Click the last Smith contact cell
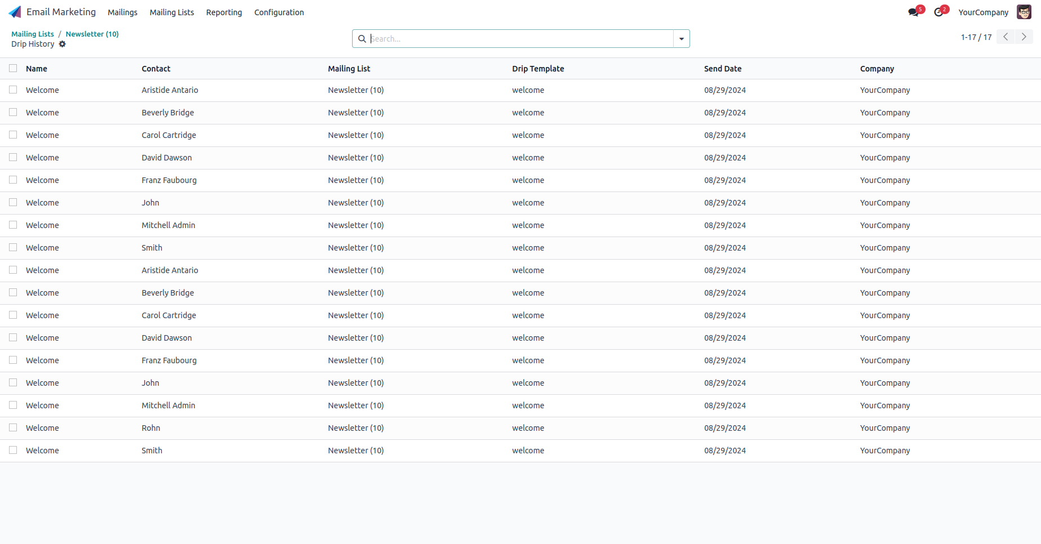 152,451
